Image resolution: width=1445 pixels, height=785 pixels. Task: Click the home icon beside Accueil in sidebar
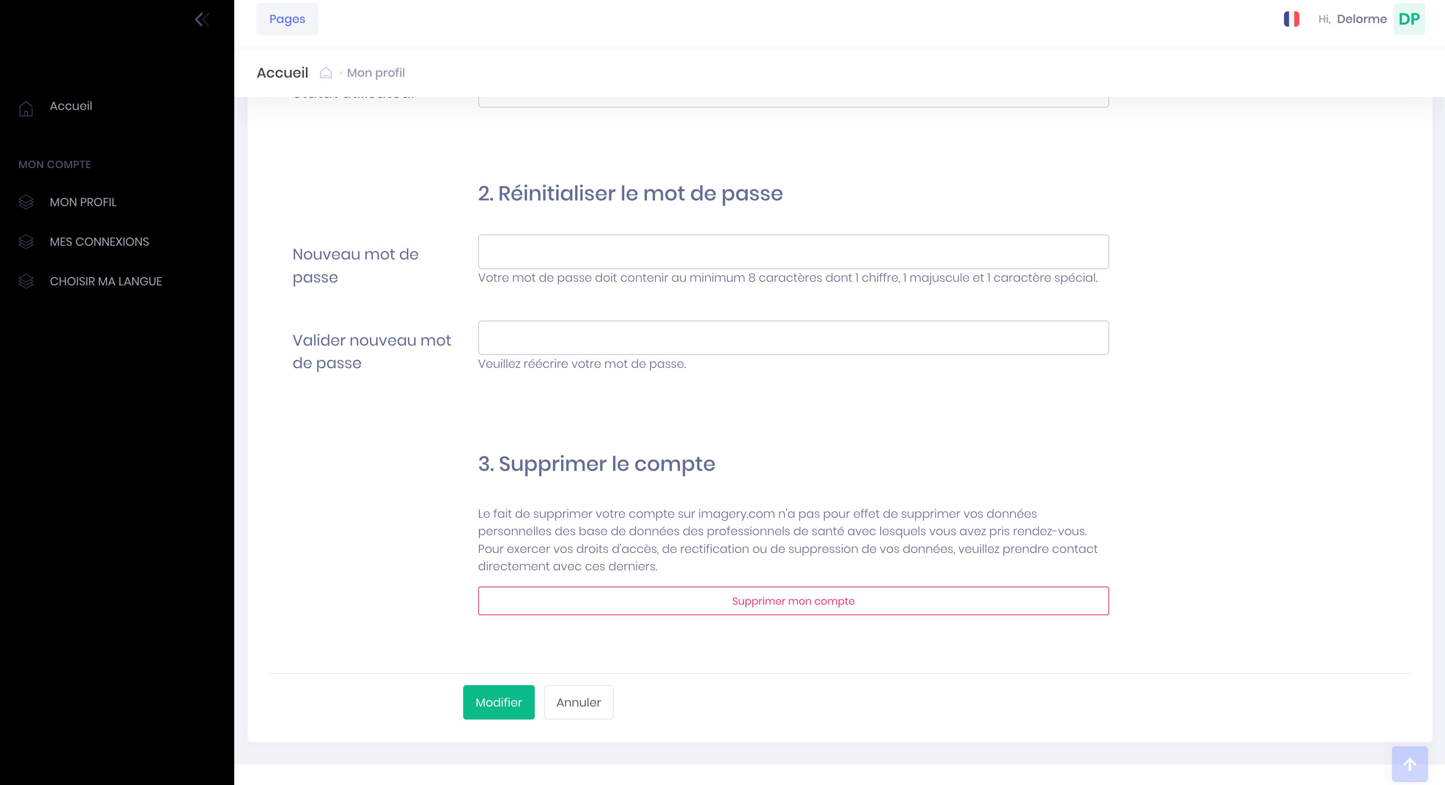(x=26, y=108)
